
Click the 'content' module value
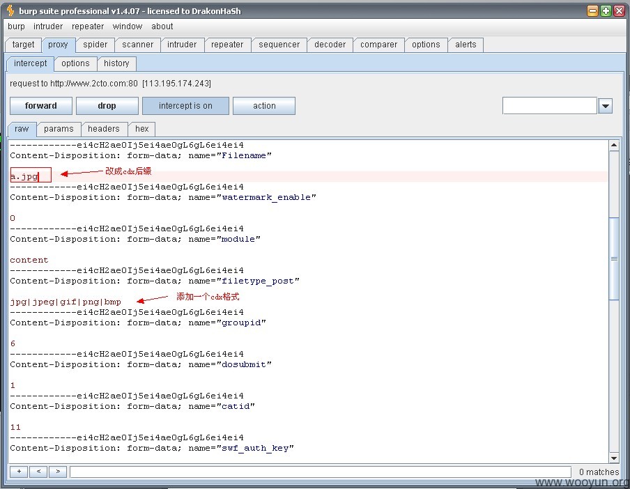pyautogui.click(x=29, y=260)
